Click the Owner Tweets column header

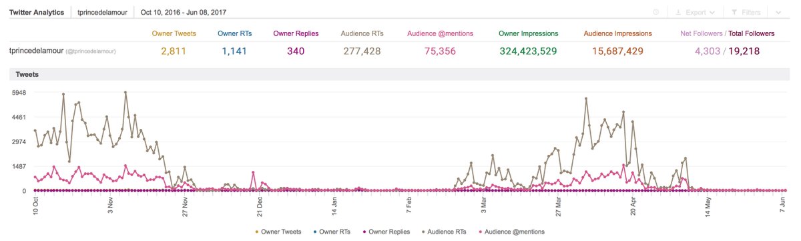click(174, 33)
